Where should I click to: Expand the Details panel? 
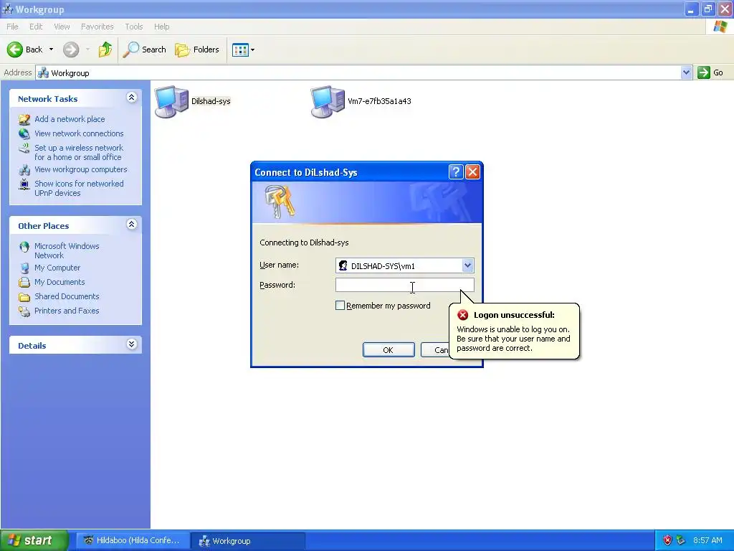pos(132,344)
